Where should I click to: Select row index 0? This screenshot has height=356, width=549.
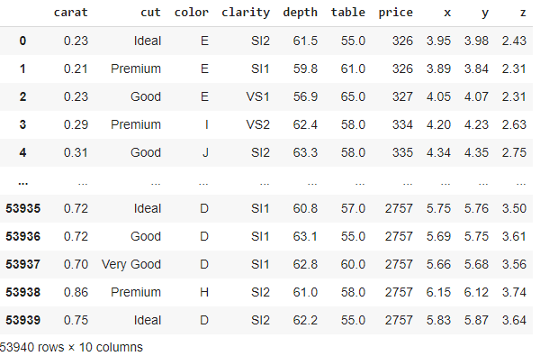(x=22, y=41)
